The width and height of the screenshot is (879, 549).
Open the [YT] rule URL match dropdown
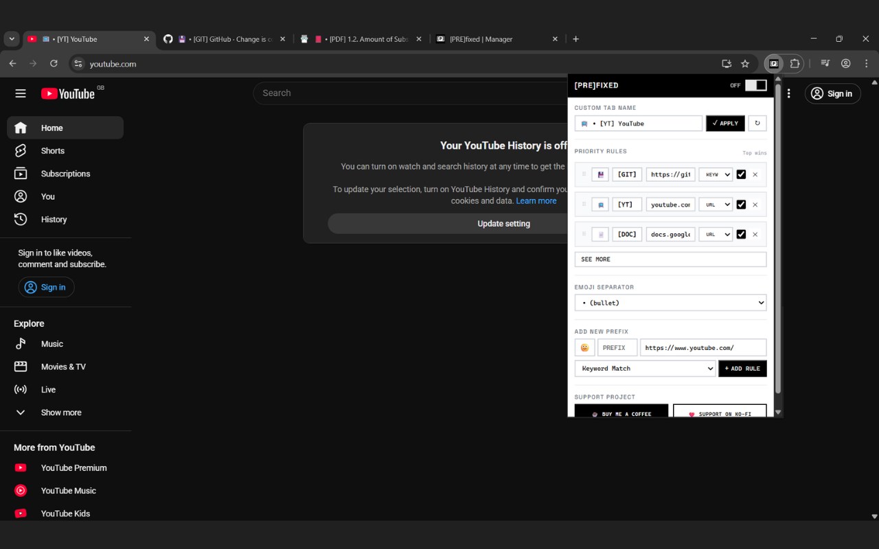coord(716,205)
